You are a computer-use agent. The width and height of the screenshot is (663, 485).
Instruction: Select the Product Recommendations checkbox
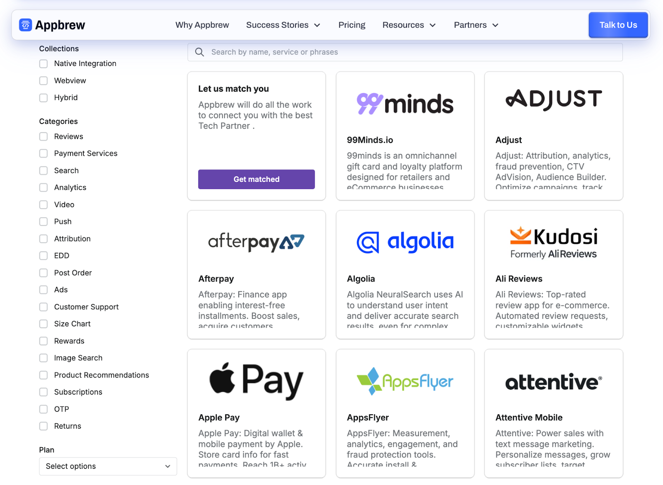pyautogui.click(x=44, y=375)
